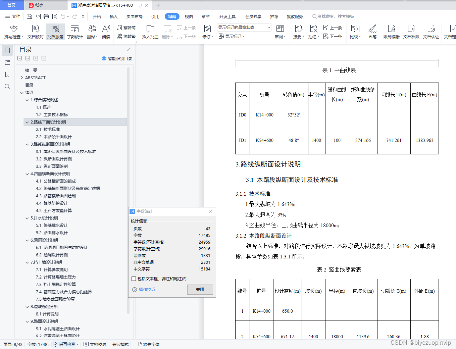Switch to the 开发工具 ribbon tab
Image resolution: width=456 pixels, height=349 pixels.
[x=227, y=16]
